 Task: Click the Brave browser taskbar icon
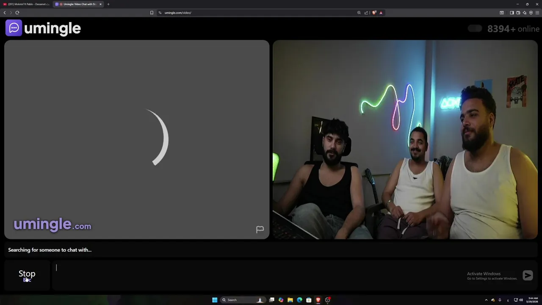(318, 300)
